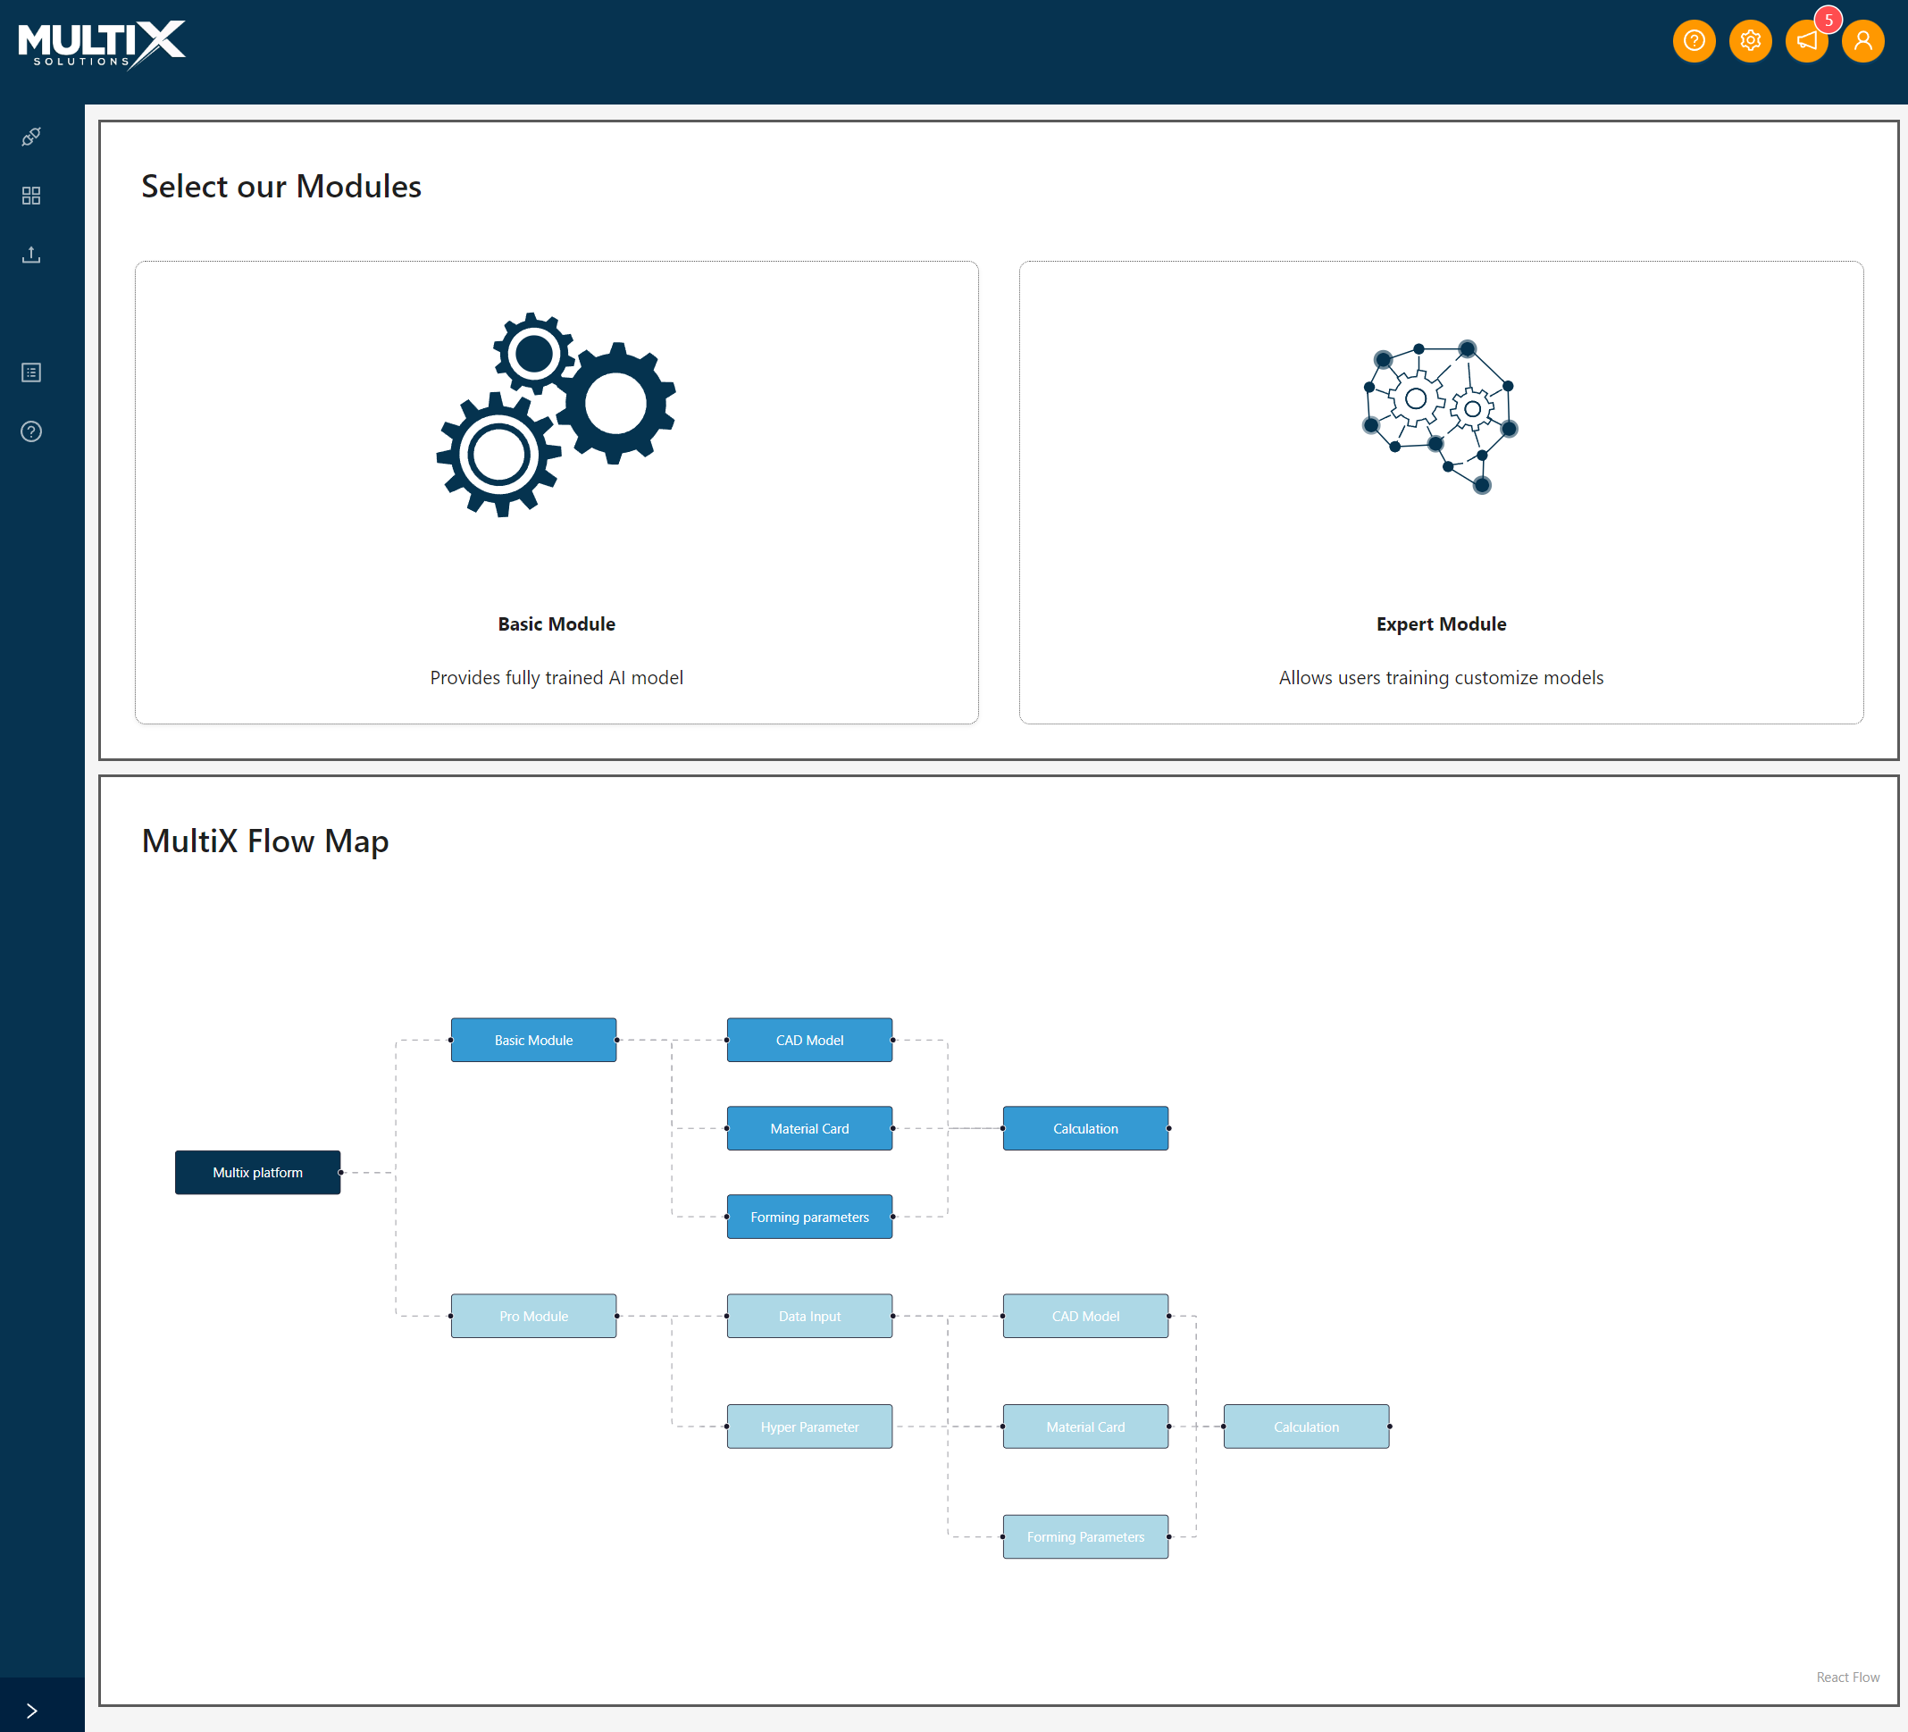
Task: Open the React Flow attribution link
Action: [1846, 1676]
